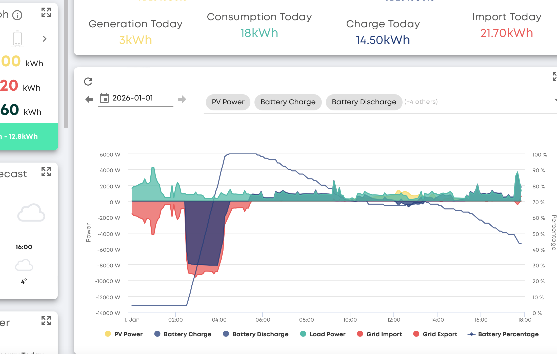This screenshot has height=354, width=557.
Task: Click the left panel vertical scrollbar
Action: pyautogui.click(x=66, y=63)
